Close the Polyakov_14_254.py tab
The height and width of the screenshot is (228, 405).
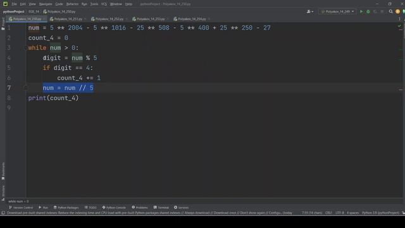[209, 19]
